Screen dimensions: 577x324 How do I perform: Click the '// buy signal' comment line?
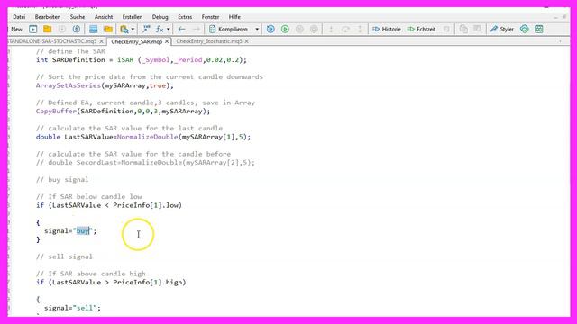pyautogui.click(x=62, y=180)
